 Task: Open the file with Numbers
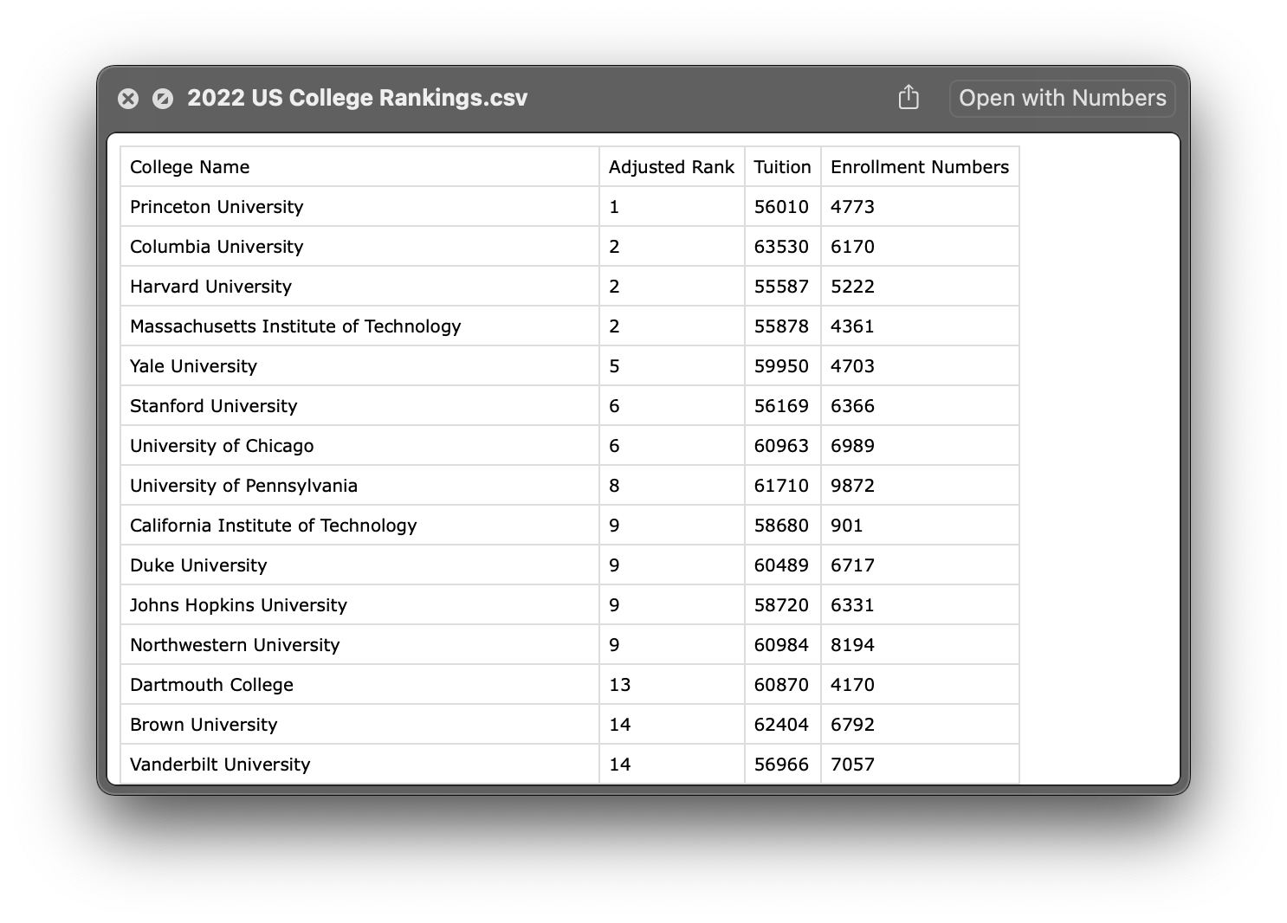tap(1062, 98)
